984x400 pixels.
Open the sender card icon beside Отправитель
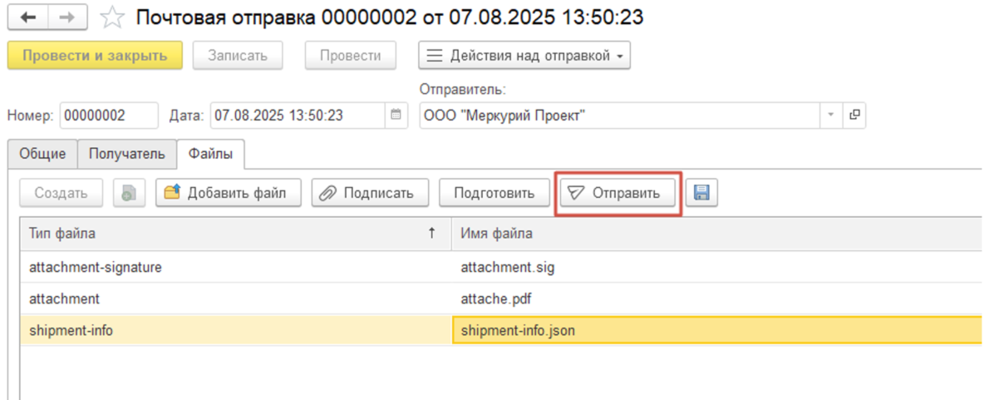pyautogui.click(x=854, y=116)
